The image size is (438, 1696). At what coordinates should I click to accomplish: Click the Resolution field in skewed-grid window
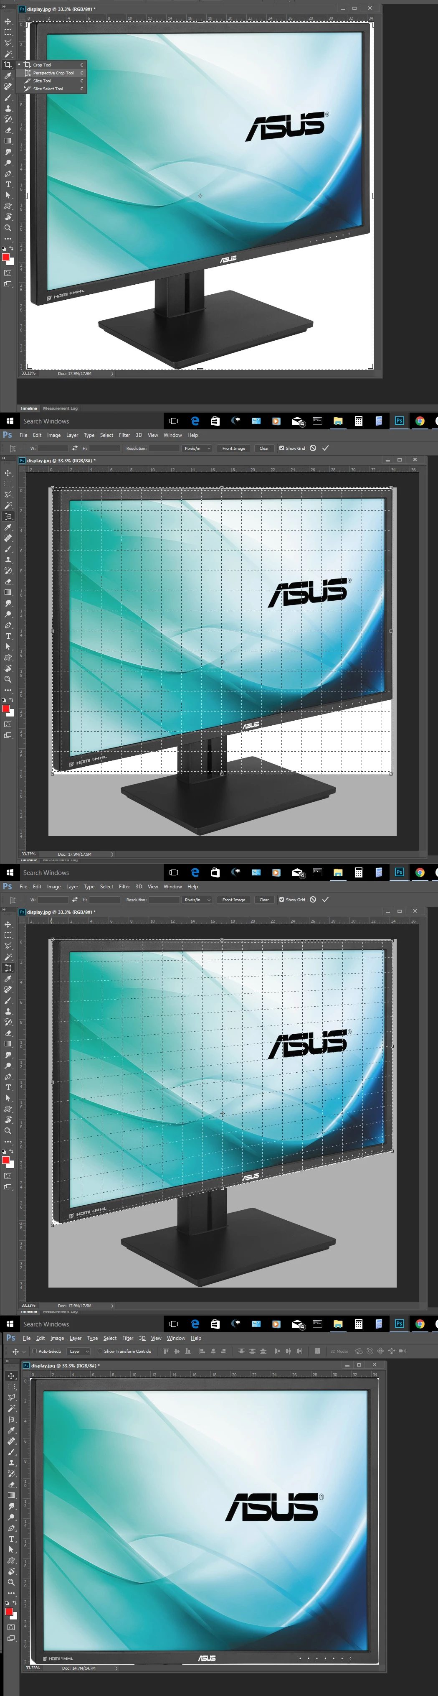(164, 899)
